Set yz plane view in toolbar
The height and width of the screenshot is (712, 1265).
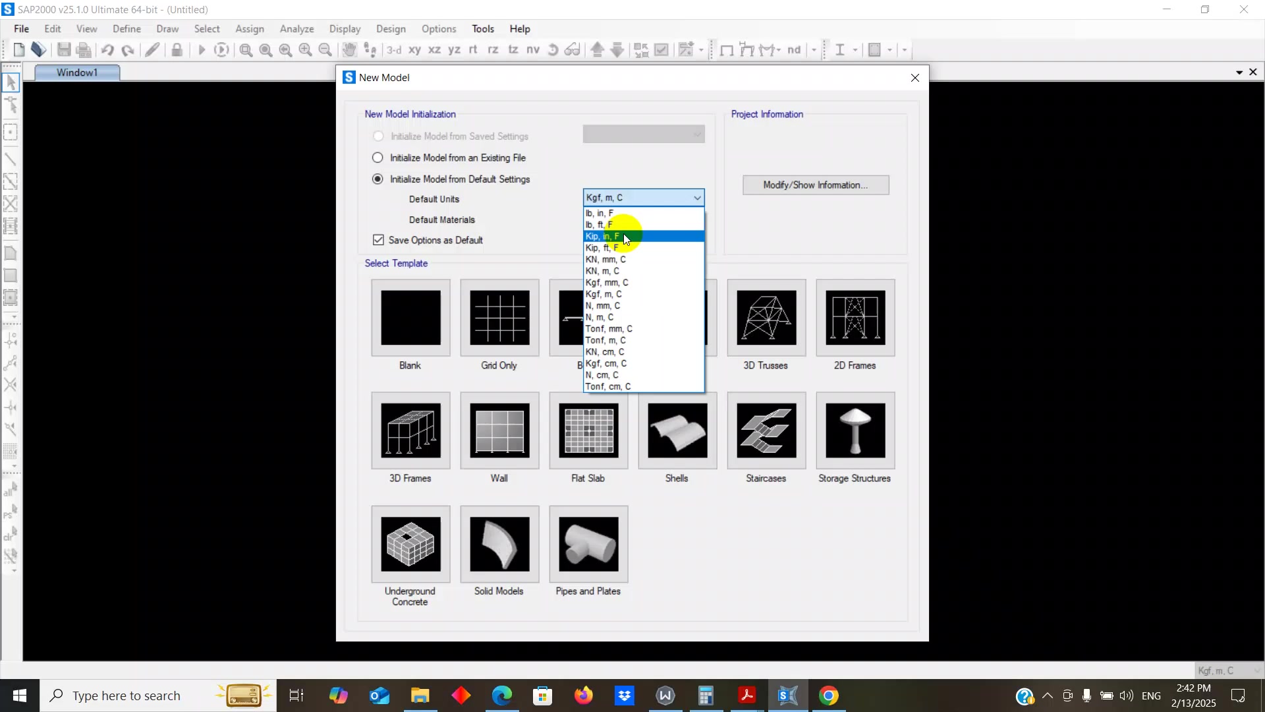(455, 49)
